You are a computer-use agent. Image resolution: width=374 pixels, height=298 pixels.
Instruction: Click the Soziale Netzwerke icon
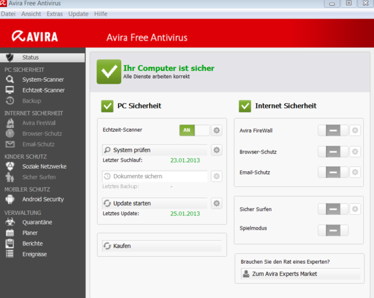click(x=10, y=166)
